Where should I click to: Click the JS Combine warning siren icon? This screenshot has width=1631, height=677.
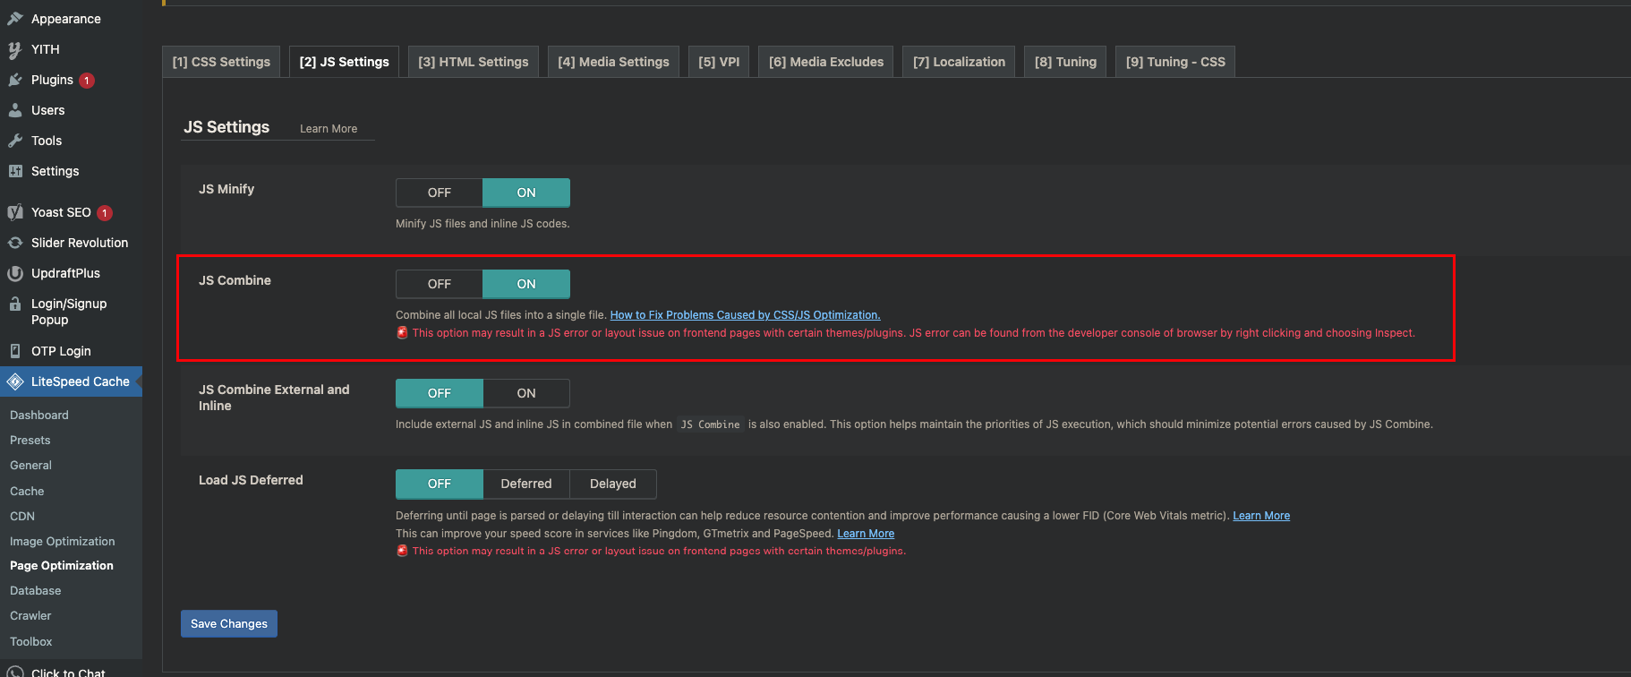coord(402,332)
